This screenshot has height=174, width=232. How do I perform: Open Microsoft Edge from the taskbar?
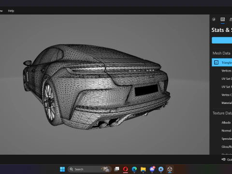134,169
